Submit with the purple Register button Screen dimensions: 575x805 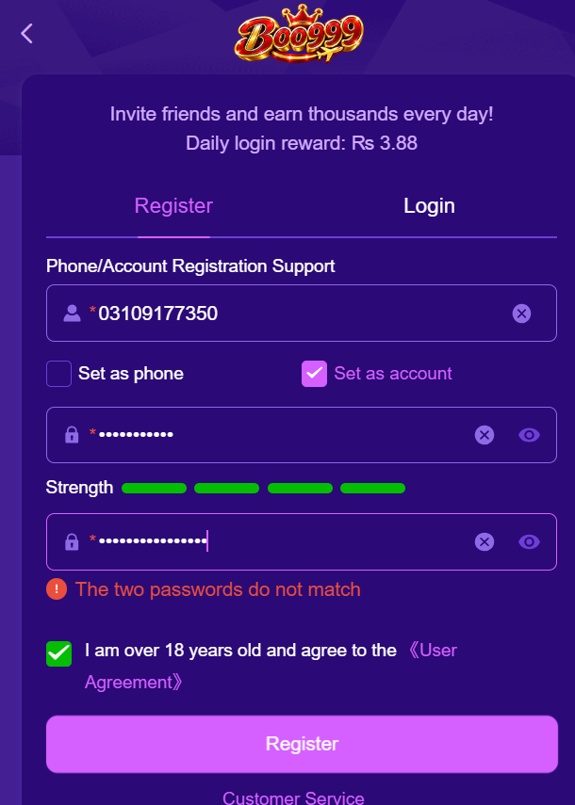pos(302,744)
